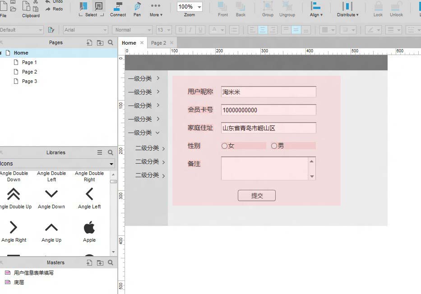Align text left
Screen dimensions: 421x294
pos(252,30)
